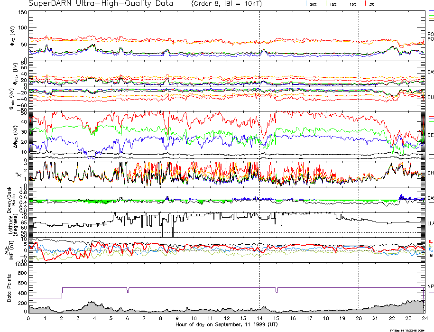This screenshot has width=434, height=332.
Task: Click the 150 tick on top panel axis
Action: point(22,12)
